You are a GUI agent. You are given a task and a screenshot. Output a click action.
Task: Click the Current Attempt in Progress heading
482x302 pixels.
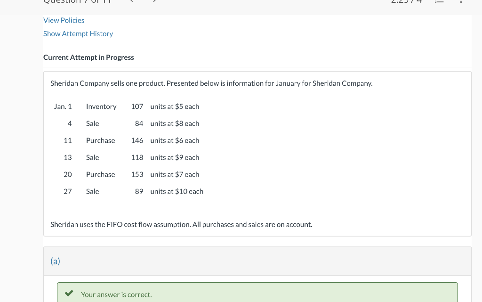(x=88, y=57)
